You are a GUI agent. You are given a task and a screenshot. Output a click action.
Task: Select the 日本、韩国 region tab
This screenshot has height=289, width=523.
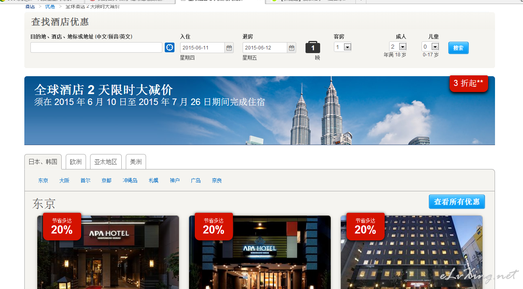click(43, 162)
